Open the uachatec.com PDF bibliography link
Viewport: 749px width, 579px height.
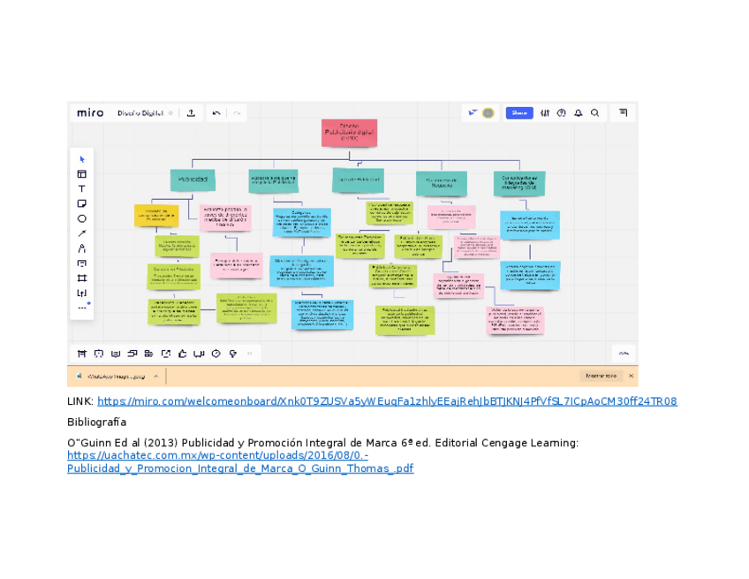click(x=240, y=461)
